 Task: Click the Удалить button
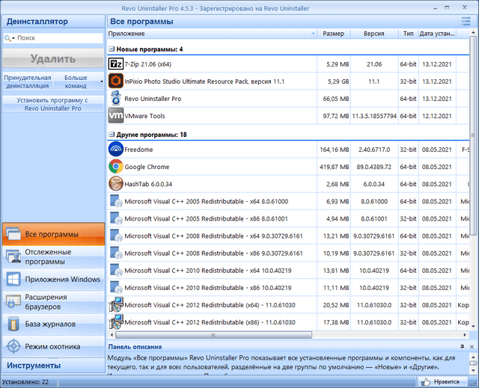tap(53, 58)
